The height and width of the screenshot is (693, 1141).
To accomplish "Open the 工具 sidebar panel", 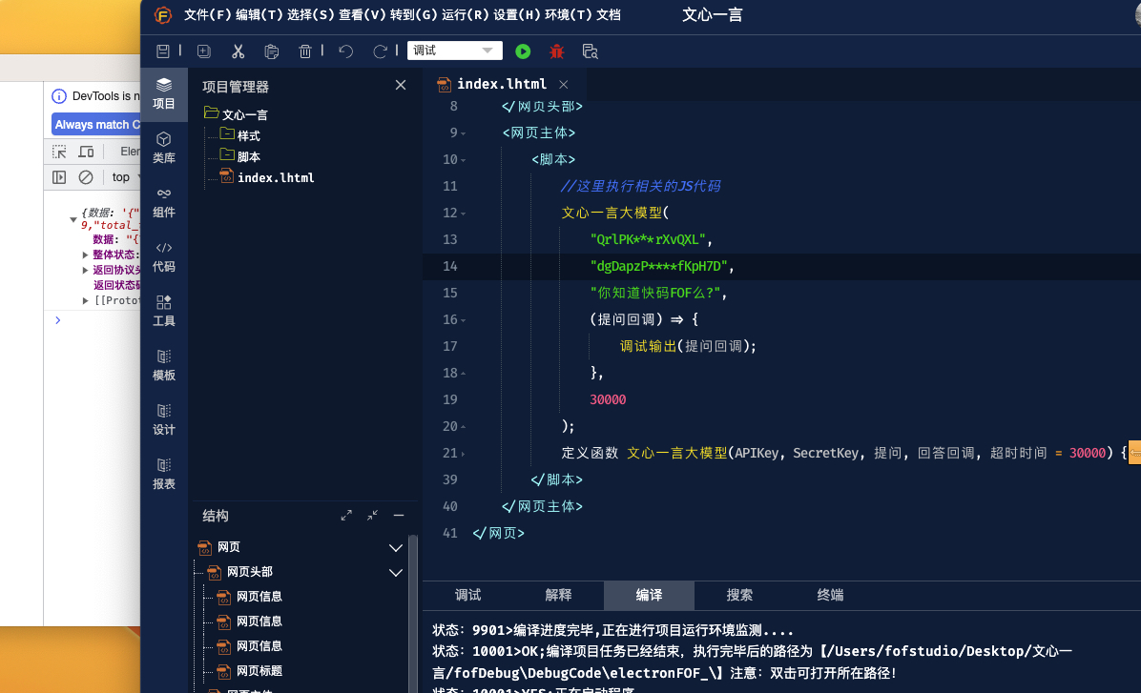I will [164, 311].
